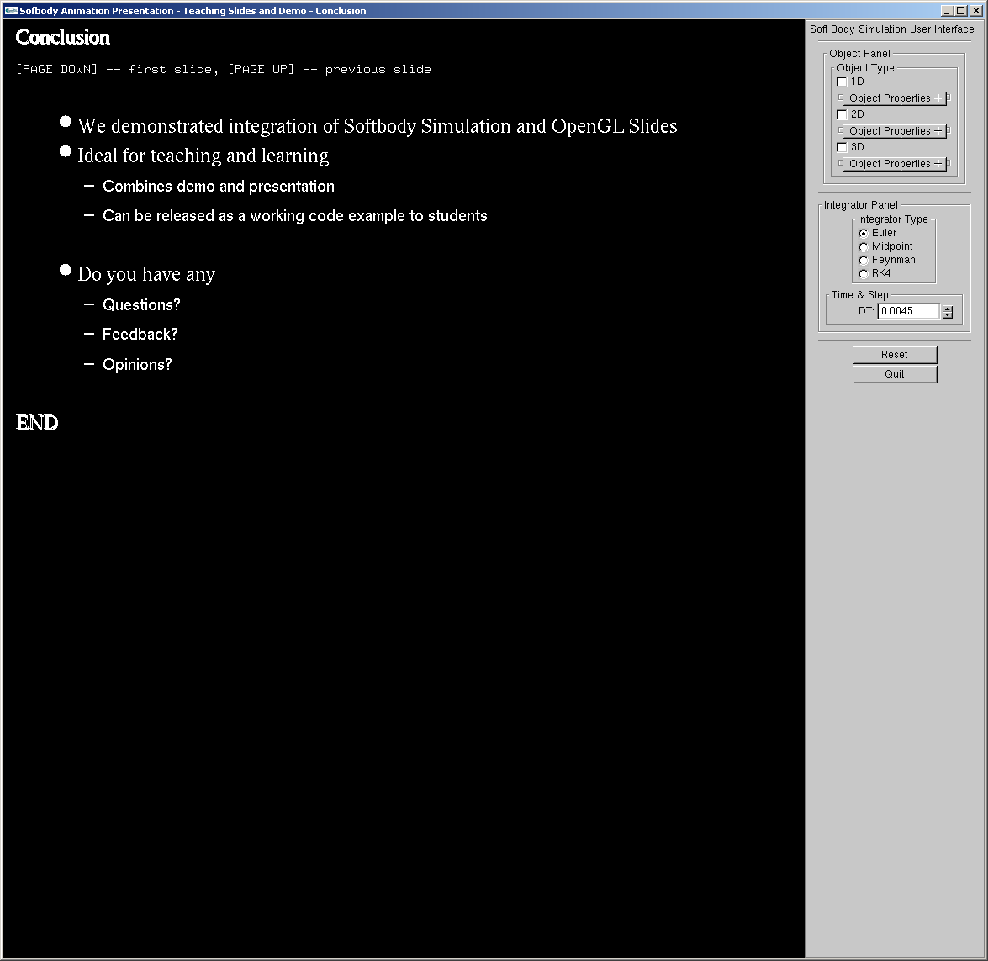This screenshot has height=961, width=988.
Task: Click the Reset button
Action: (x=895, y=355)
